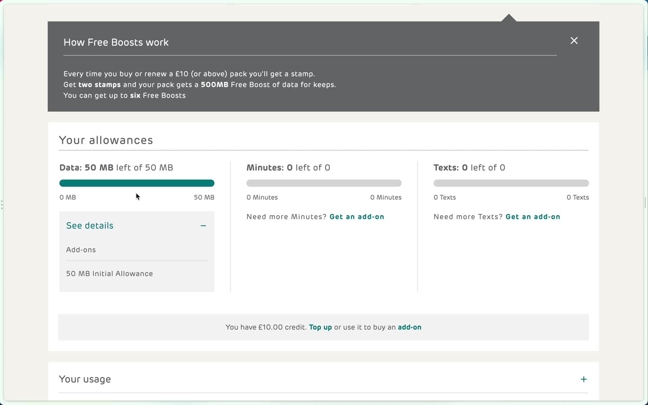The height and width of the screenshot is (405, 648).
Task: Close the How Free Boosts work panel
Action: 574,40
